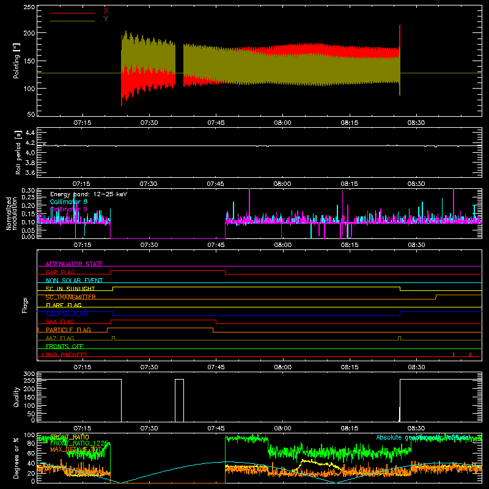489x489 pixels.
Task: Click the 08:30 label under Quality plot
Action: [x=416, y=428]
